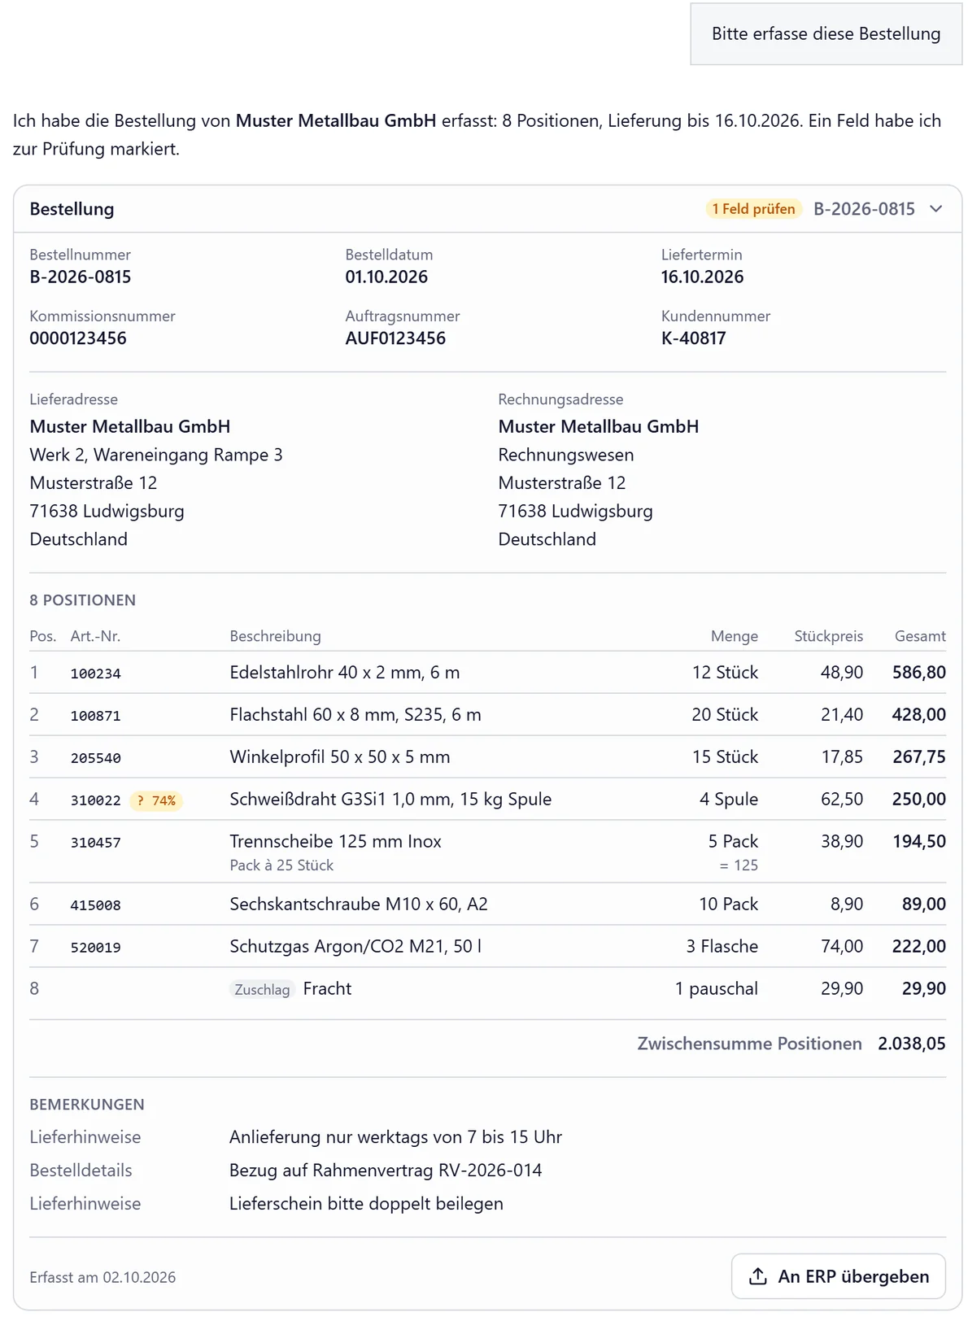Select the Bestelldatum value 01.10.2026
The width and height of the screenshot is (968, 1321).
point(386,277)
